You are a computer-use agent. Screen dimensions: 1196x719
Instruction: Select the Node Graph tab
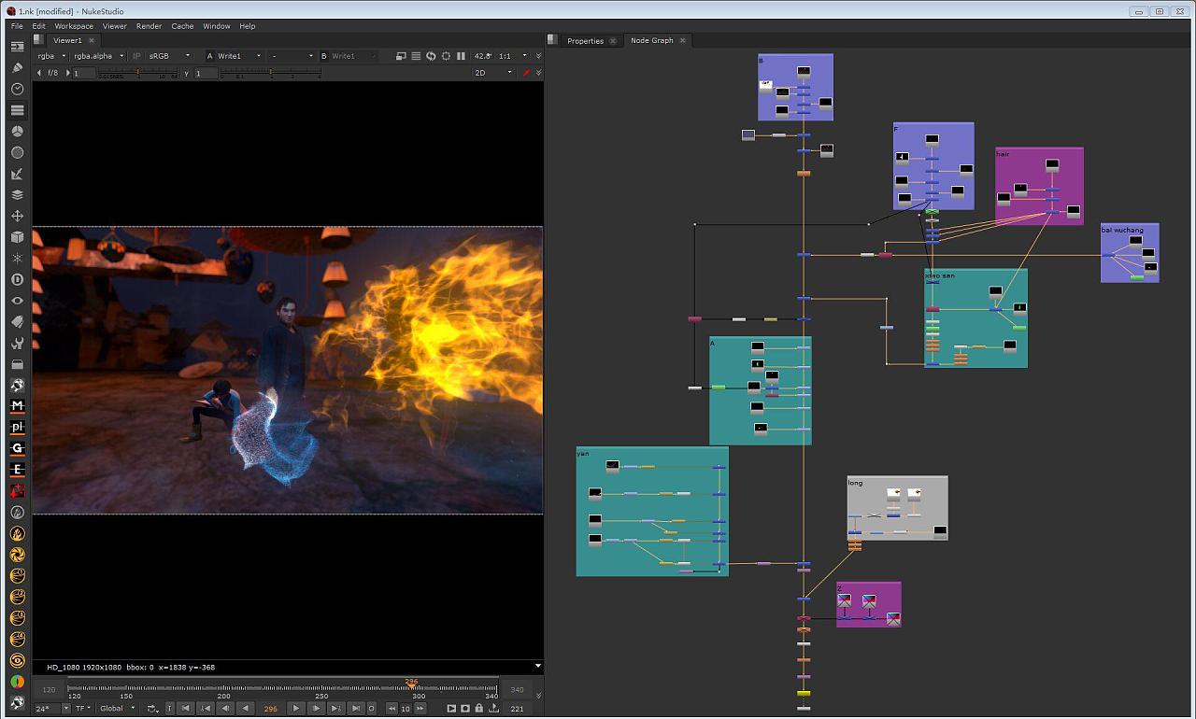651,40
